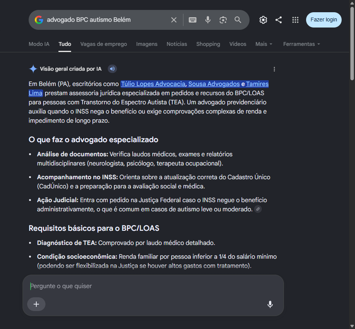Click the Fazer login button
The image size is (355, 329).
(324, 20)
